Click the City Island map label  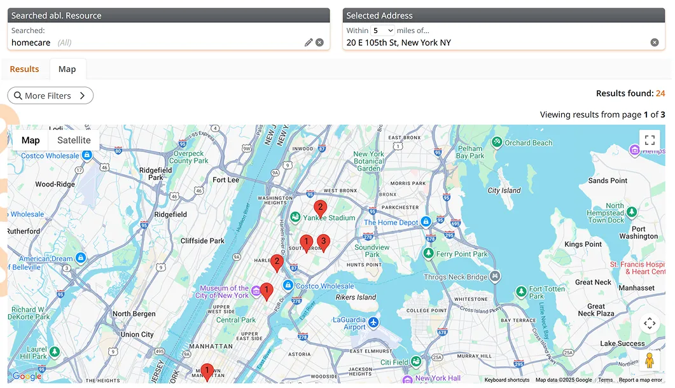pos(504,190)
